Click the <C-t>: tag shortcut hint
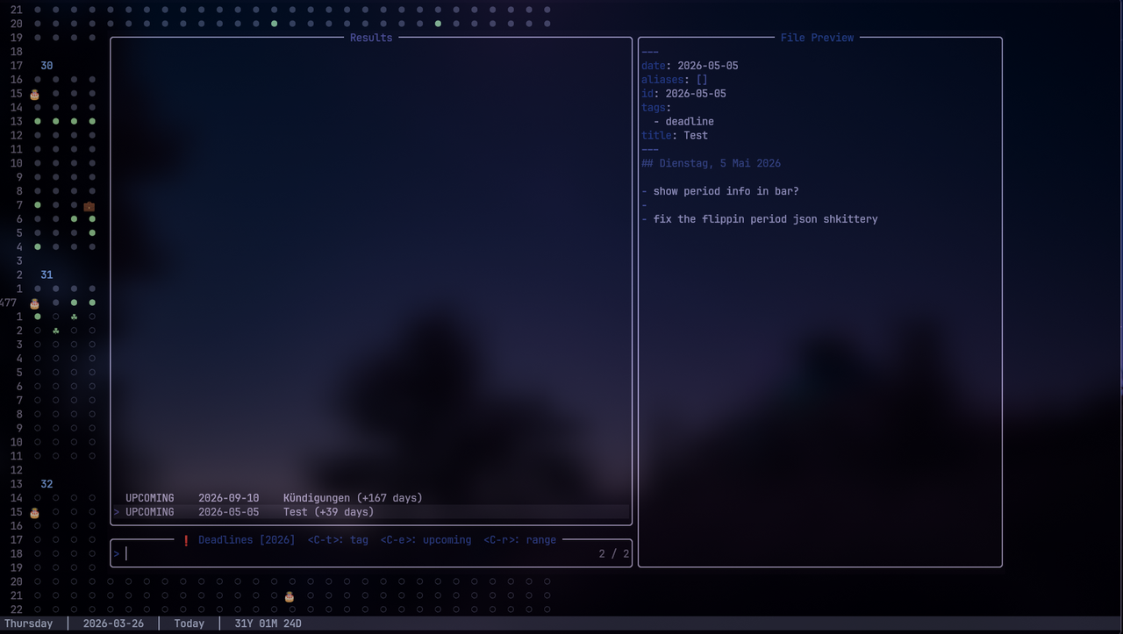Viewport: 1123px width, 634px height. tap(338, 540)
